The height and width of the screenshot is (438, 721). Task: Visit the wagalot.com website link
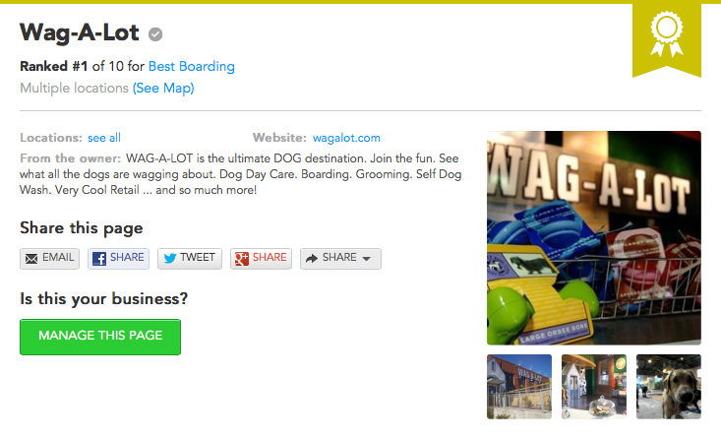346,138
